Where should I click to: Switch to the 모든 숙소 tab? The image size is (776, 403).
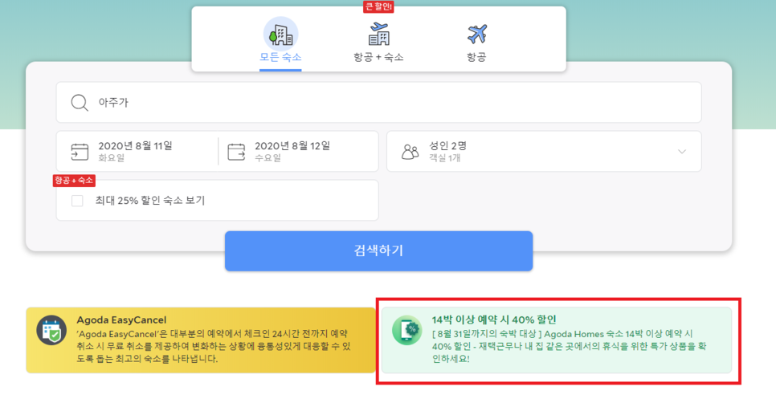coord(280,44)
